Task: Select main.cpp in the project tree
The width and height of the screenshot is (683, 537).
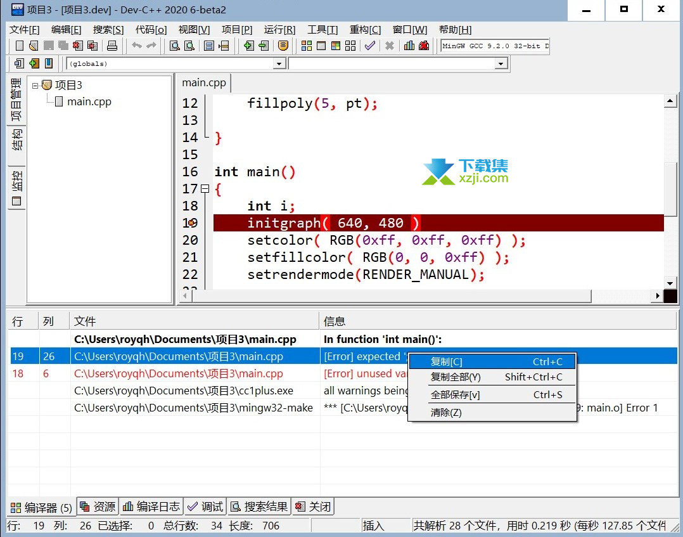Action: click(x=89, y=101)
